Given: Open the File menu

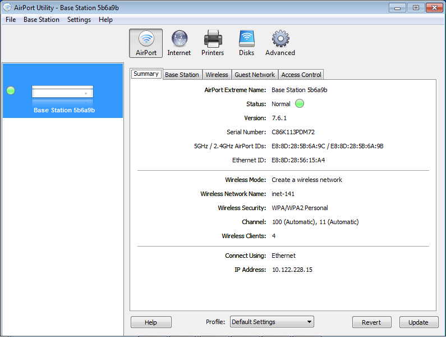Looking at the screenshot, I should (11, 20).
